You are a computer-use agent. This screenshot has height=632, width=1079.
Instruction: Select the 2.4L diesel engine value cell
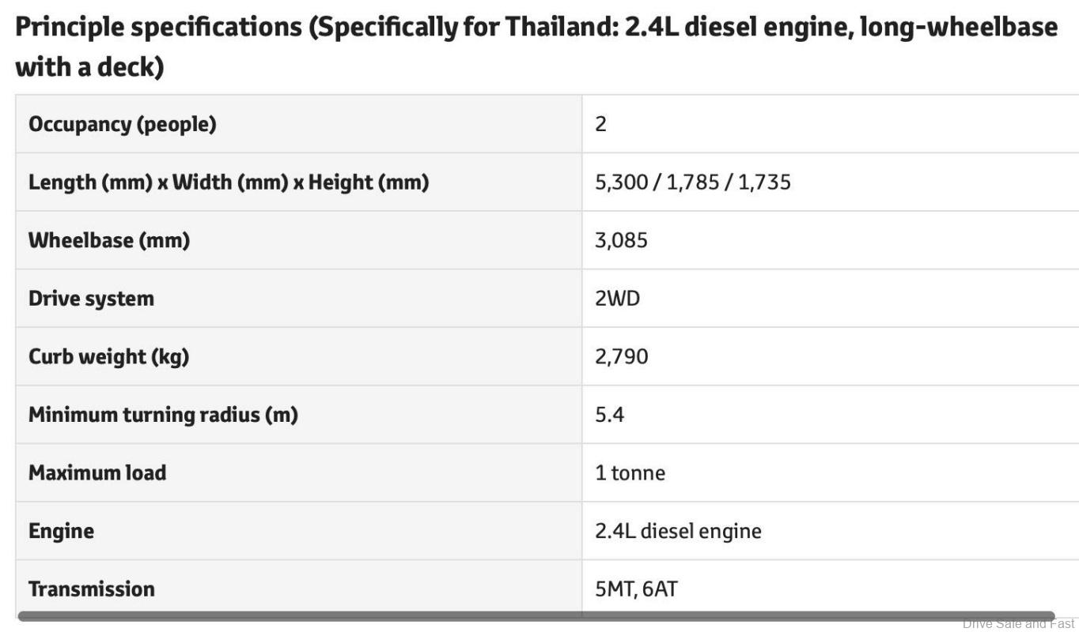click(x=679, y=531)
